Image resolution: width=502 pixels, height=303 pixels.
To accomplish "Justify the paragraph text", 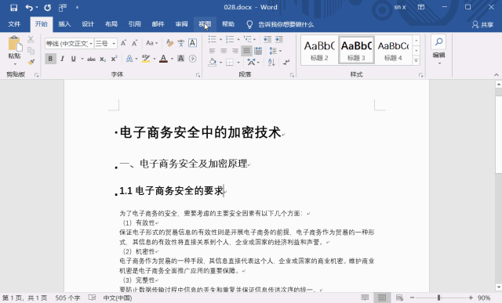I will click(246, 51).
